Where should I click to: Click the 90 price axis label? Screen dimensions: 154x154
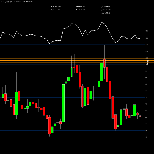click(146, 78)
